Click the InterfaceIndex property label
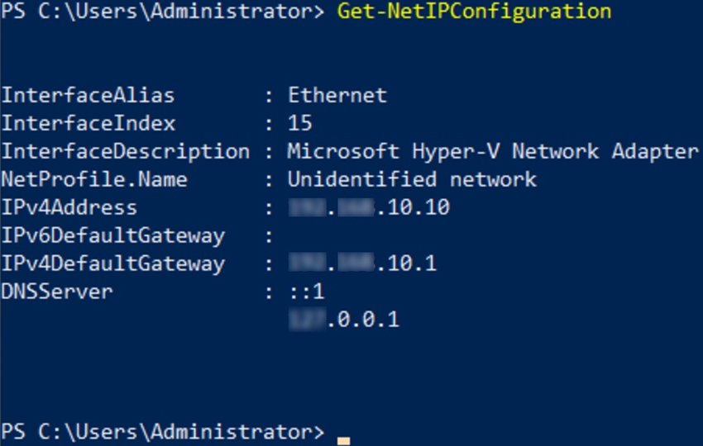The width and height of the screenshot is (703, 446). pyautogui.click(x=88, y=123)
